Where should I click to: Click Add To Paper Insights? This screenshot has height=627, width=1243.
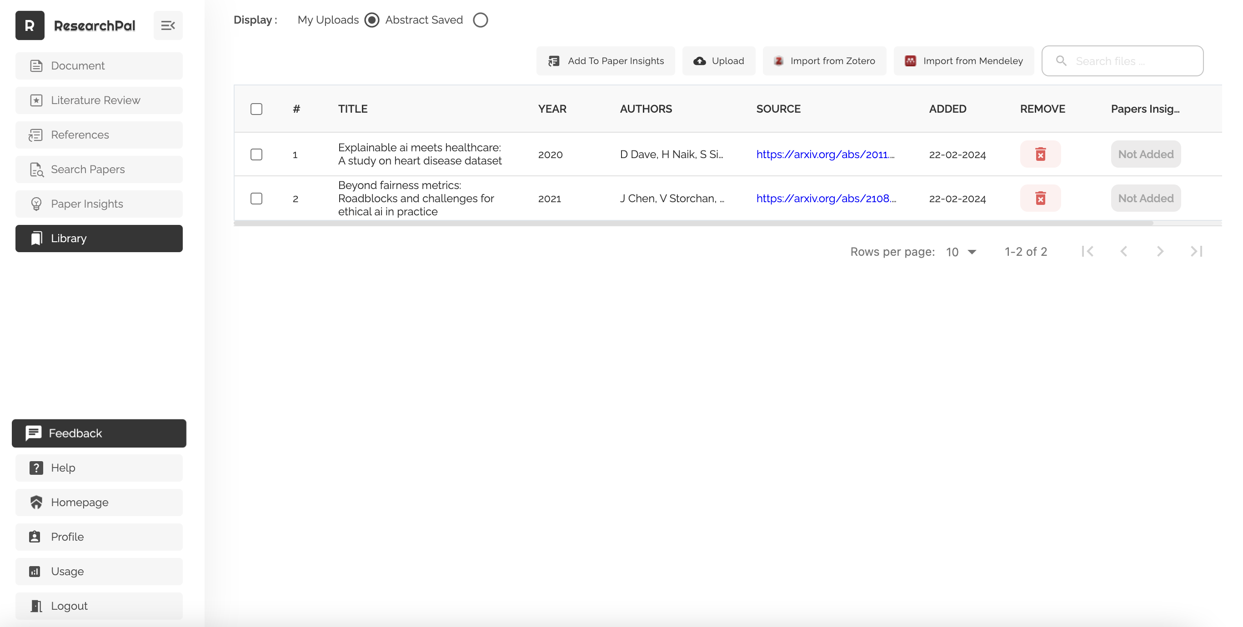click(606, 61)
